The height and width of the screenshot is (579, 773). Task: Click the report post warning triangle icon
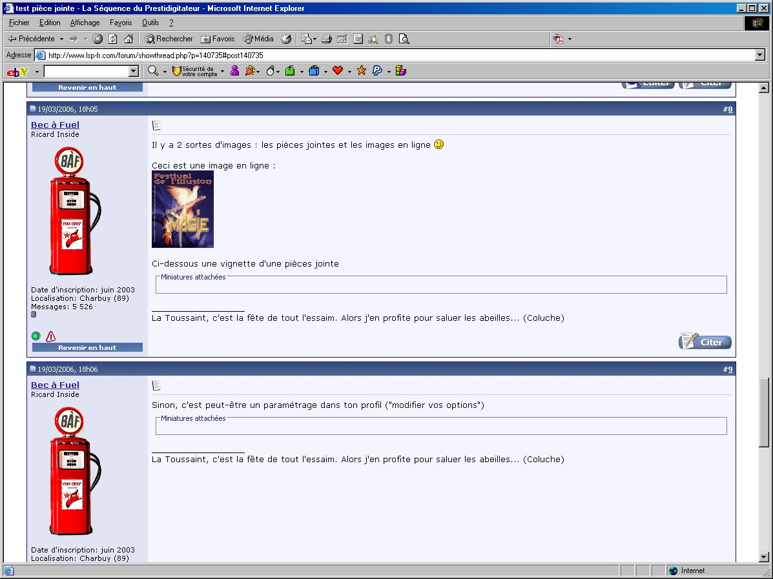50,336
